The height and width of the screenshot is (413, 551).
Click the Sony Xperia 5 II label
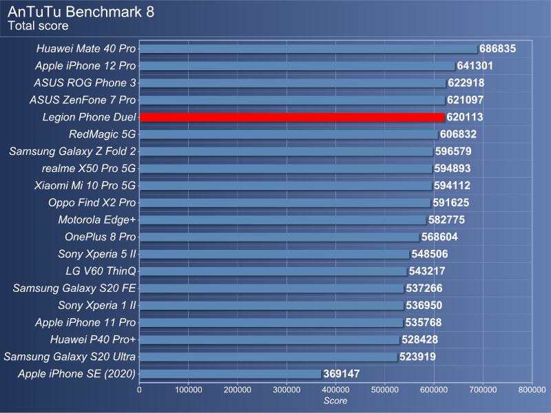(x=97, y=254)
